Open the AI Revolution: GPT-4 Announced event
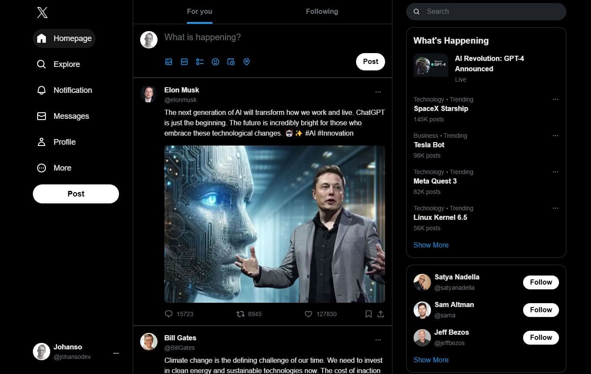This screenshot has width=591, height=374. click(489, 63)
